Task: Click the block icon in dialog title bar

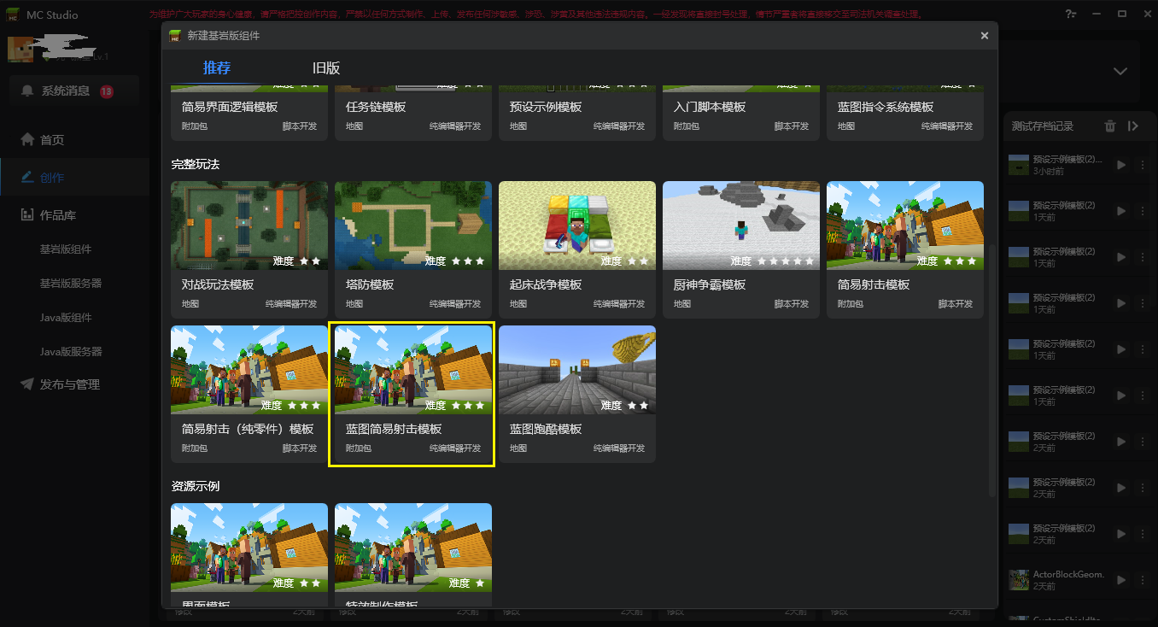Action: (175, 36)
